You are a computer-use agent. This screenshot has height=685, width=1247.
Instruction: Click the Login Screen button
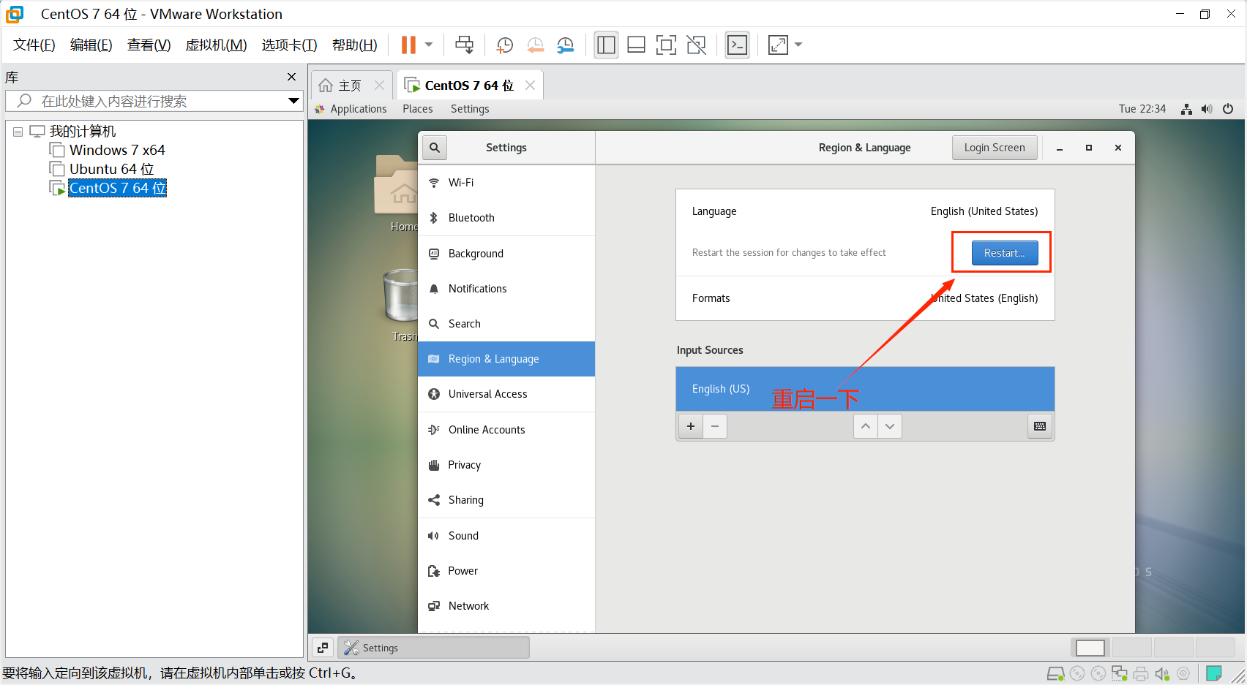point(995,148)
